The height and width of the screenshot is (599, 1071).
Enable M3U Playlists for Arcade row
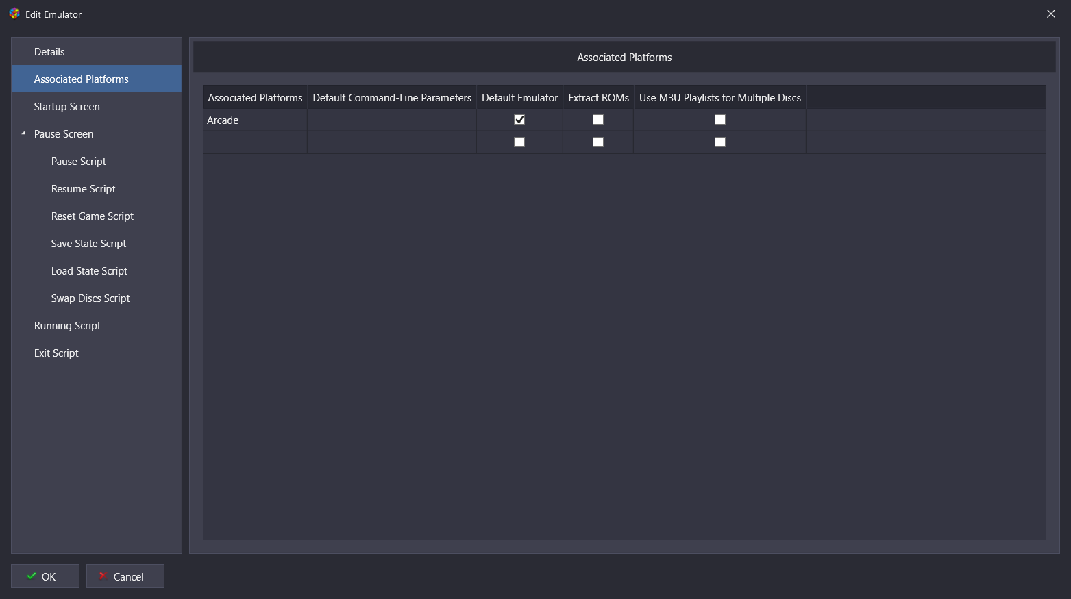pyautogui.click(x=720, y=120)
